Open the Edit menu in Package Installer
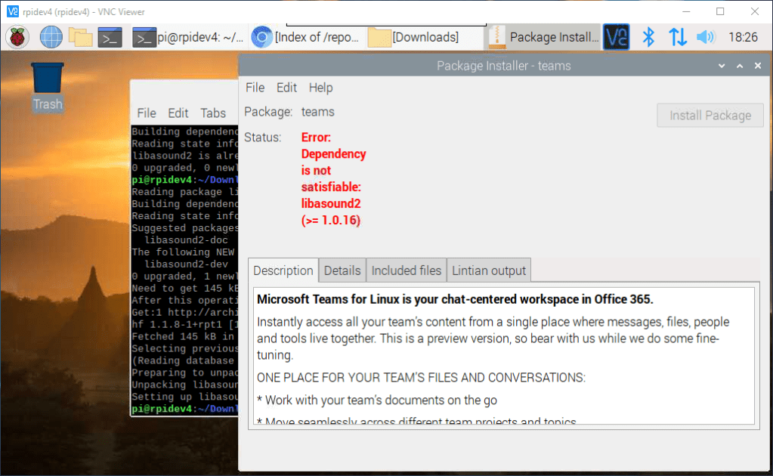The width and height of the screenshot is (773, 476). (x=286, y=88)
